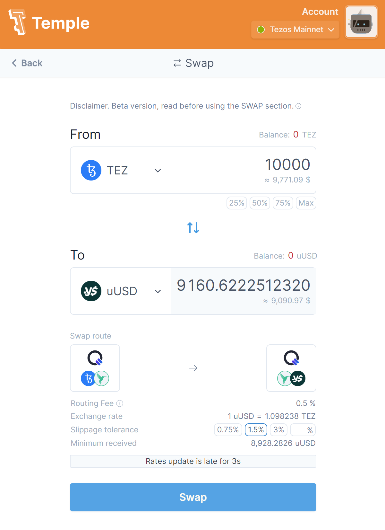Image resolution: width=385 pixels, height=530 pixels.
Task: Click the uUSD token icon
Action: (x=91, y=291)
